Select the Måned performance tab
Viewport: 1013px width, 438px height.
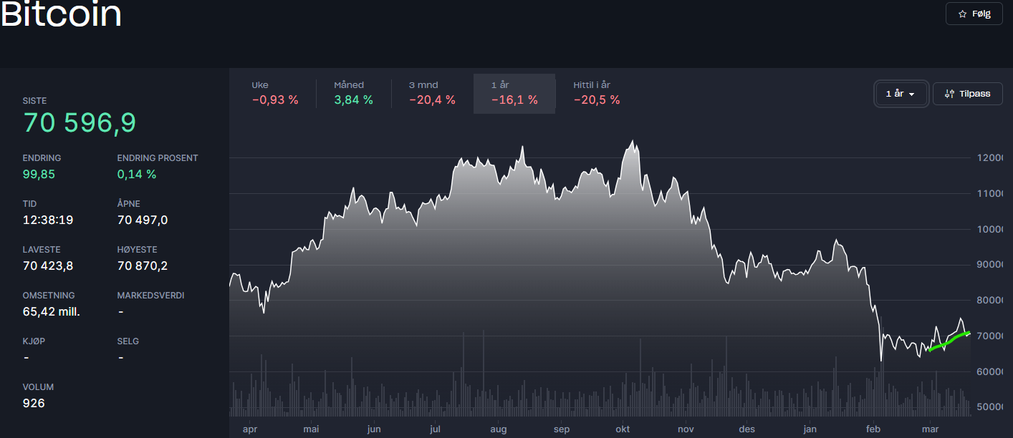354,93
